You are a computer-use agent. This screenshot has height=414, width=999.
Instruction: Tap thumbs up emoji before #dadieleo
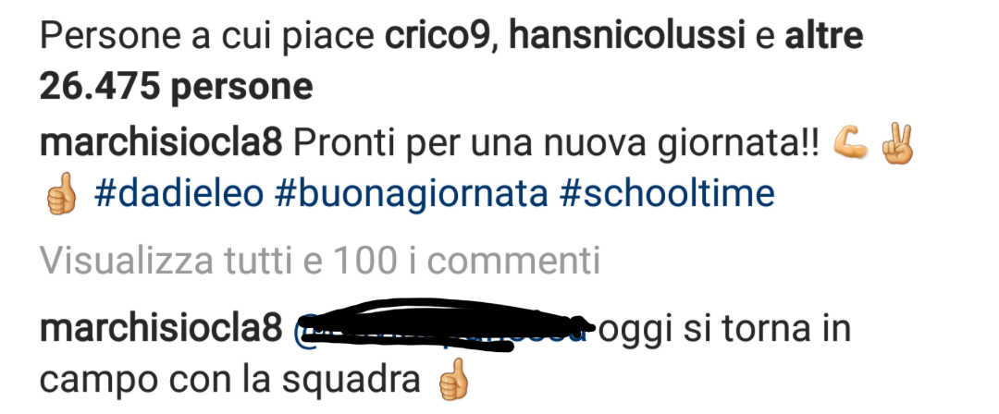click(62, 195)
